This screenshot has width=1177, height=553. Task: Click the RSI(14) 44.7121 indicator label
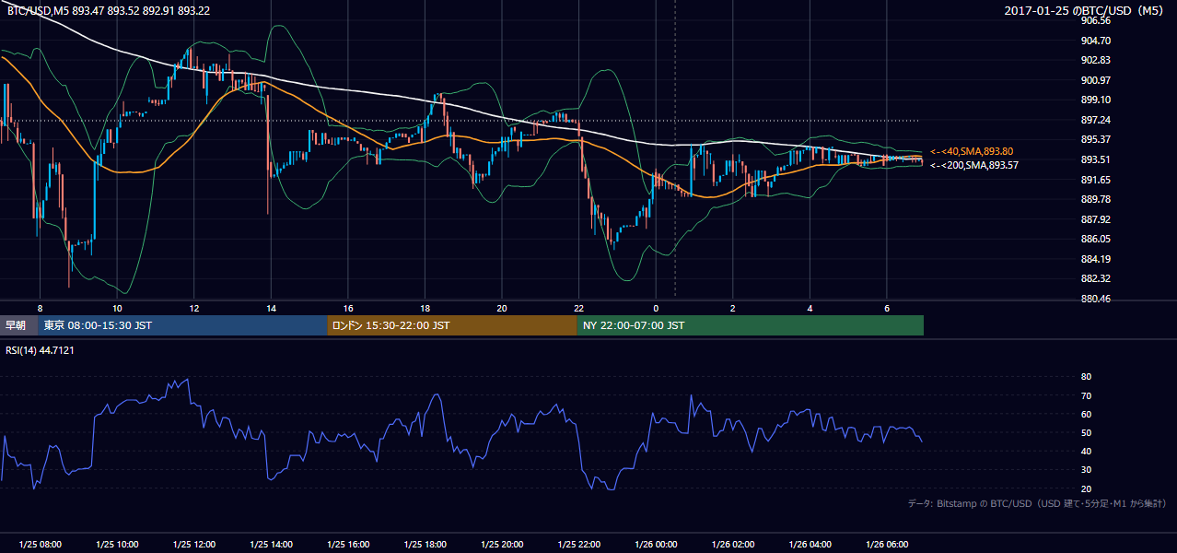40,349
